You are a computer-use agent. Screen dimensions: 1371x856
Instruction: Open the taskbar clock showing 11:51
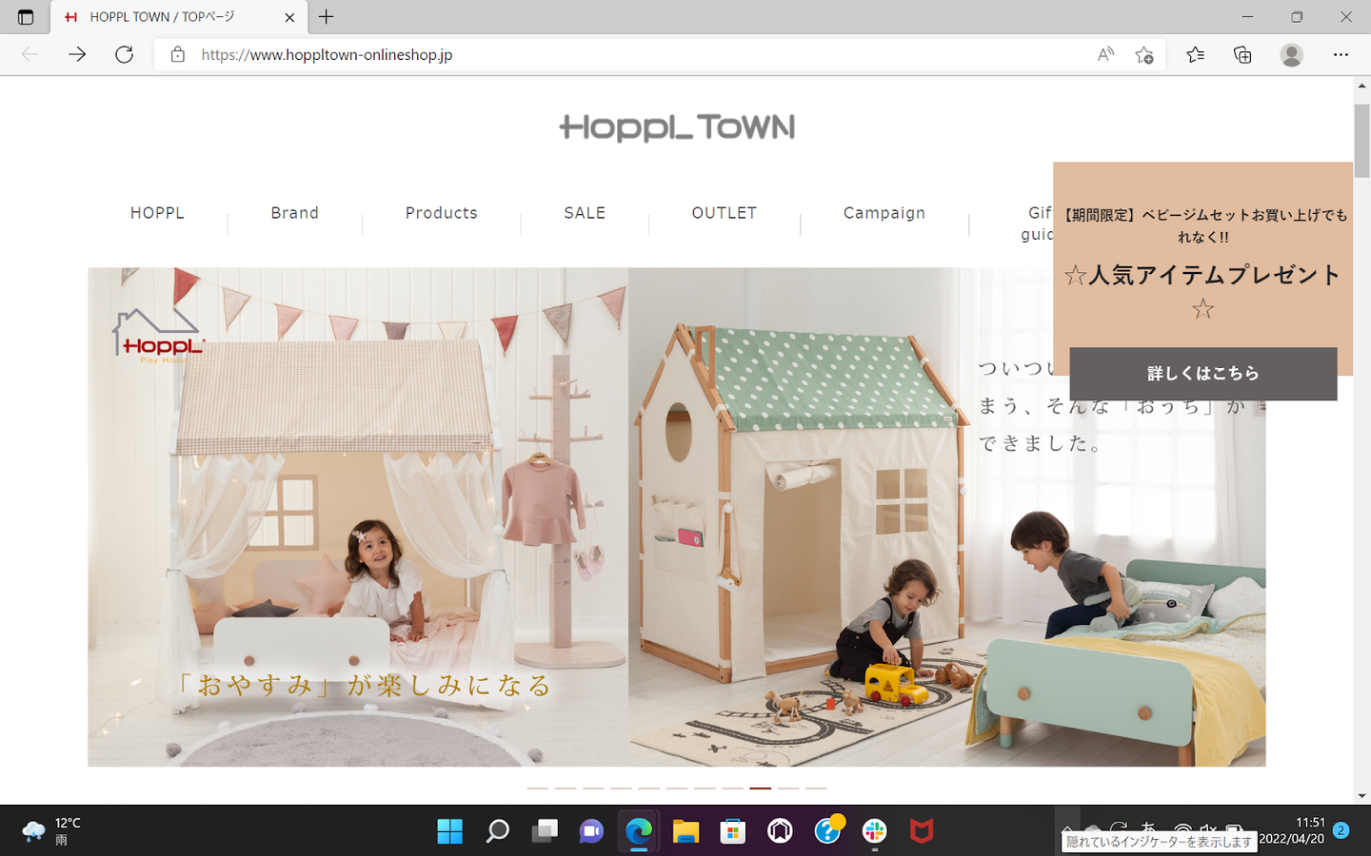pyautogui.click(x=1292, y=830)
